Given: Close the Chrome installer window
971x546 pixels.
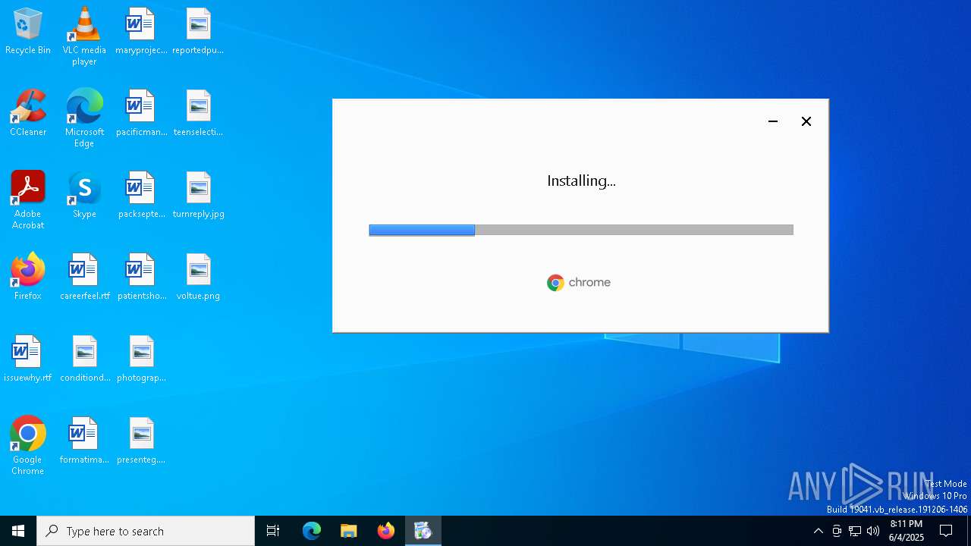Looking at the screenshot, I should coord(806,121).
